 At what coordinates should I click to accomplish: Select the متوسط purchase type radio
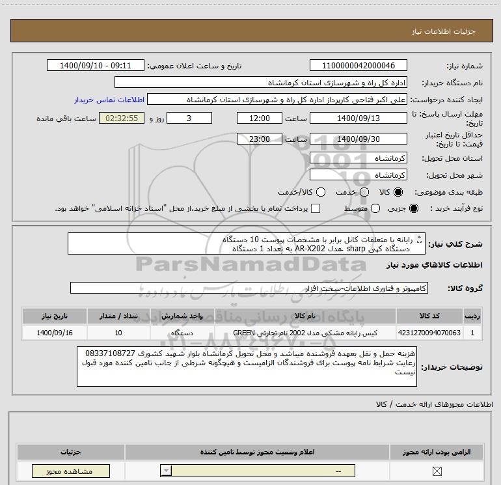point(375,209)
